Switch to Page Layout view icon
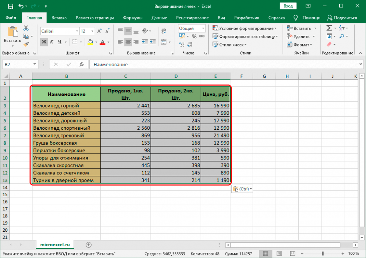Viewport: 366px width, 258px height. (279, 253)
